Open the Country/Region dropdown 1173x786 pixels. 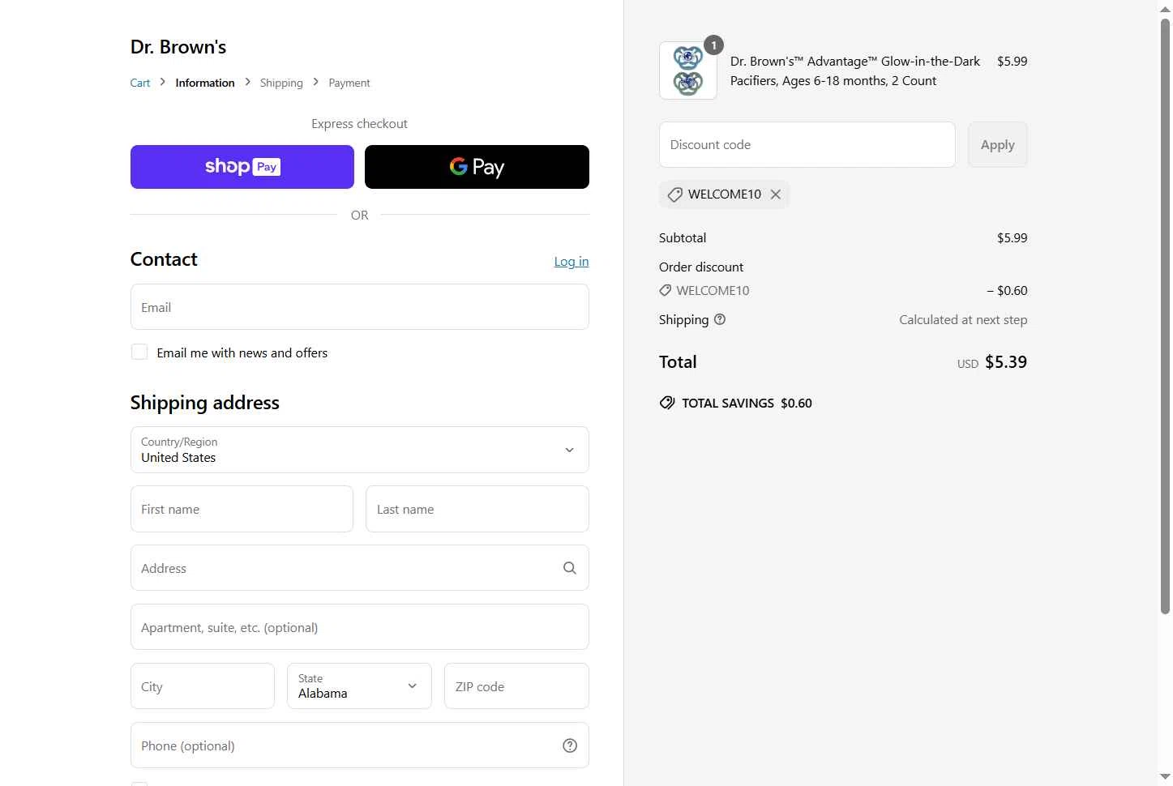tap(360, 450)
